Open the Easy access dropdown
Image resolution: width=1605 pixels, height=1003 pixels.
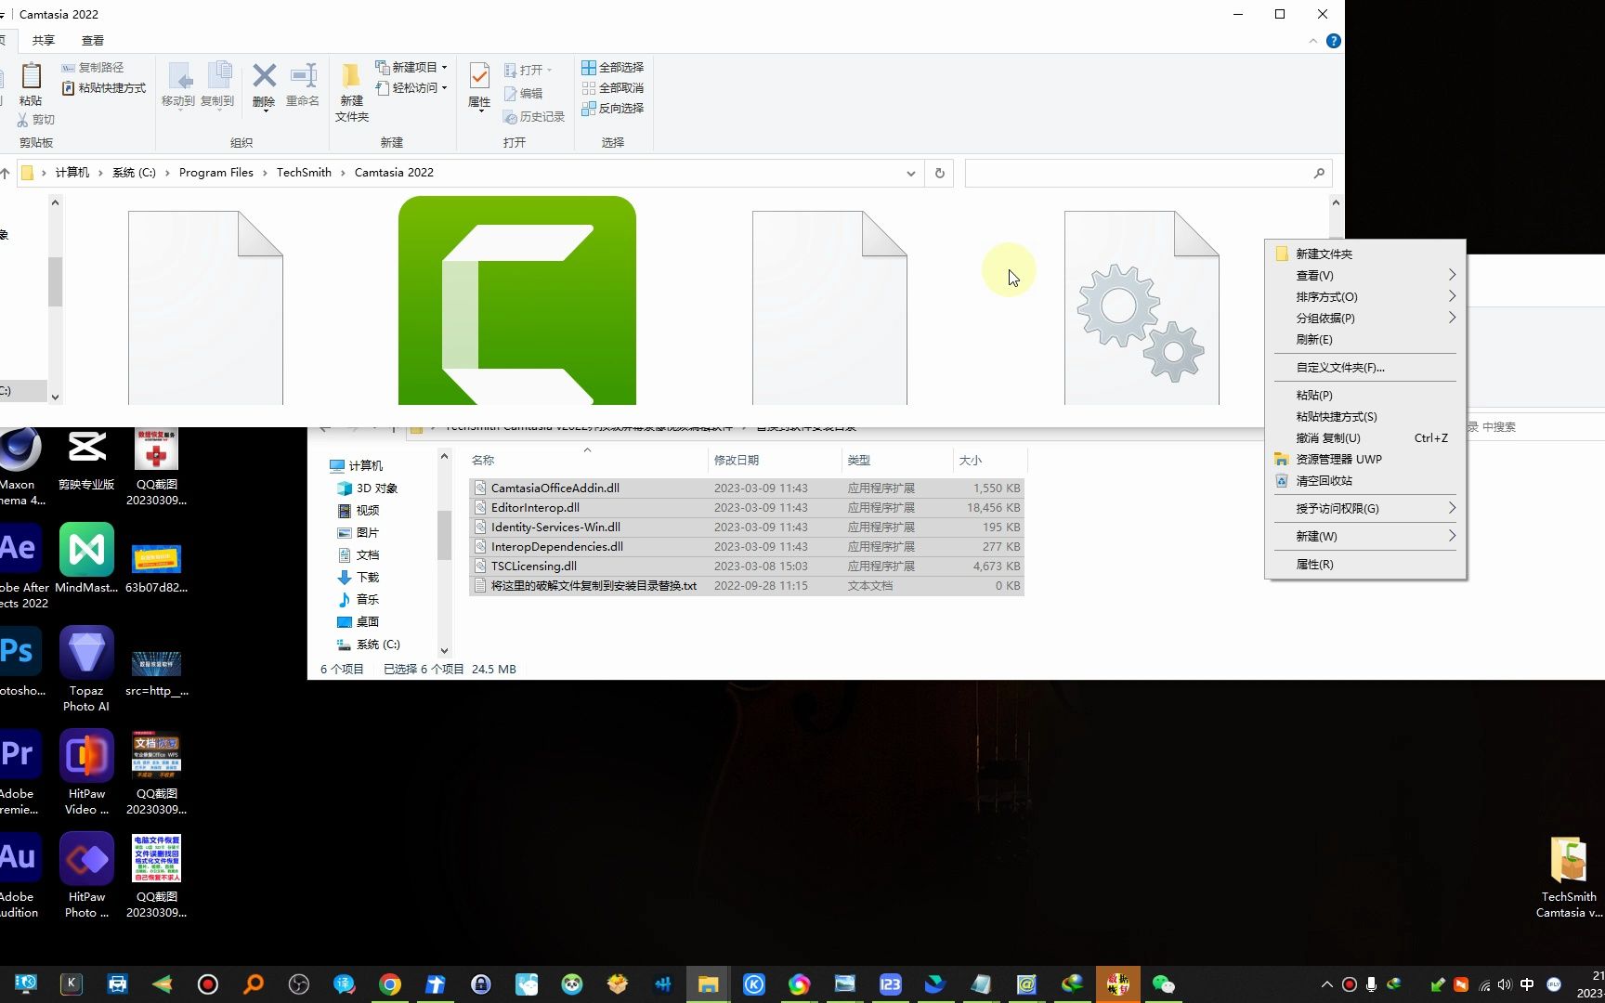411,88
